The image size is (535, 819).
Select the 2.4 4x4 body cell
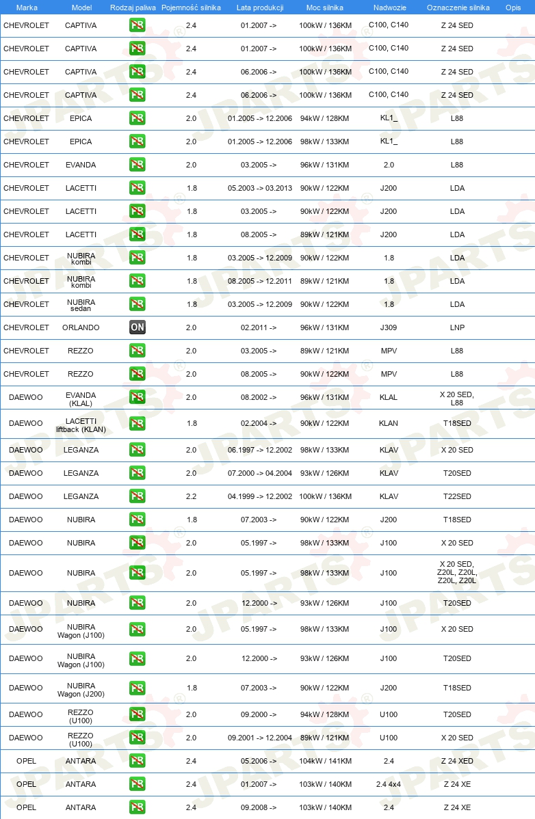[x=389, y=784]
